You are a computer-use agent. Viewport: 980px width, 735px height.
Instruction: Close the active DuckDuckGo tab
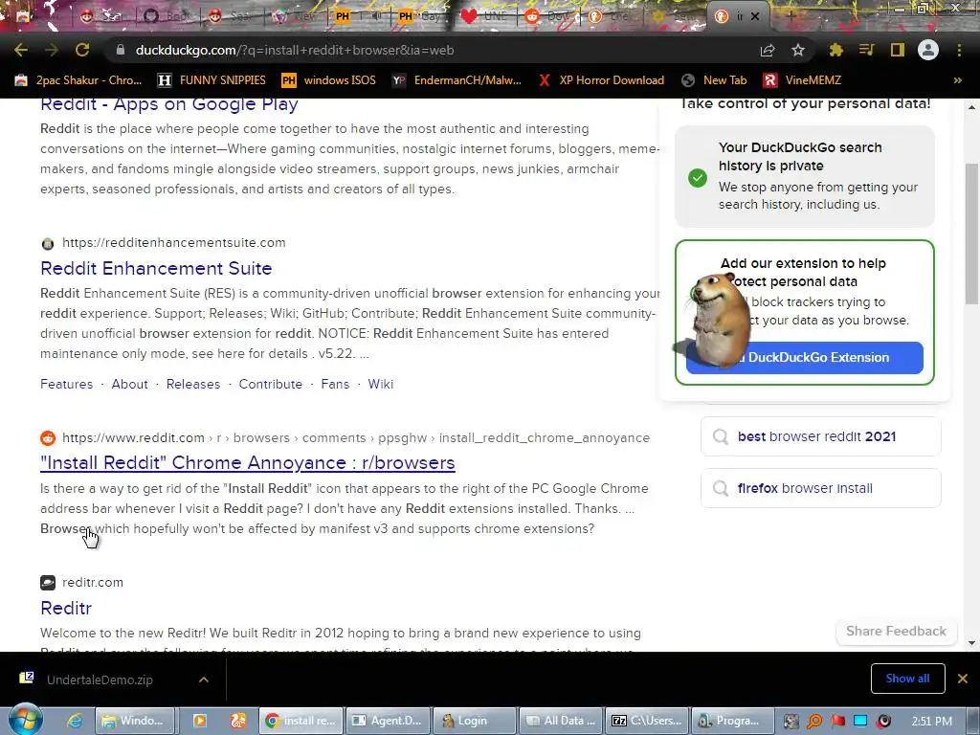coord(755,16)
